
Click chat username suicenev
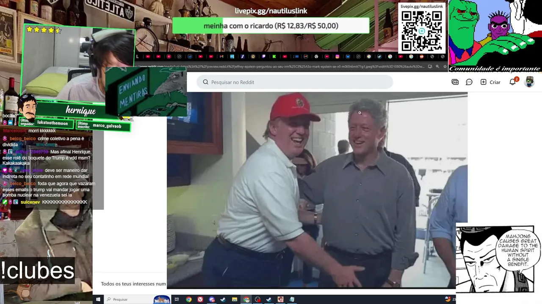tap(30, 202)
